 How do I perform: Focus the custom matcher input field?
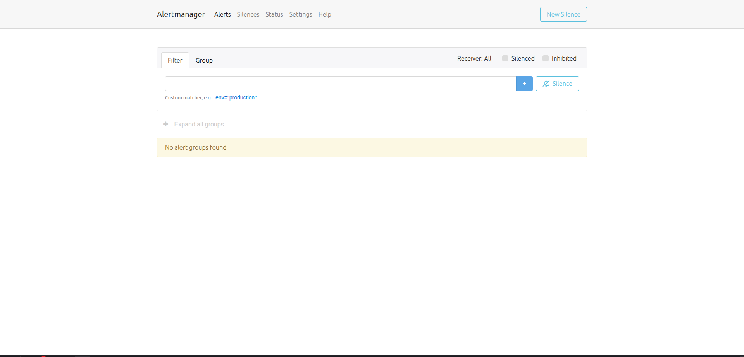[x=341, y=84]
